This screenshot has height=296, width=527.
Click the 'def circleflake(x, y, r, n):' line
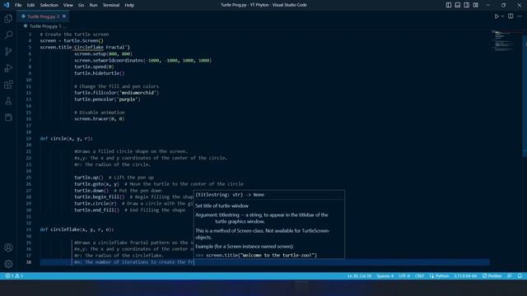coord(77,229)
